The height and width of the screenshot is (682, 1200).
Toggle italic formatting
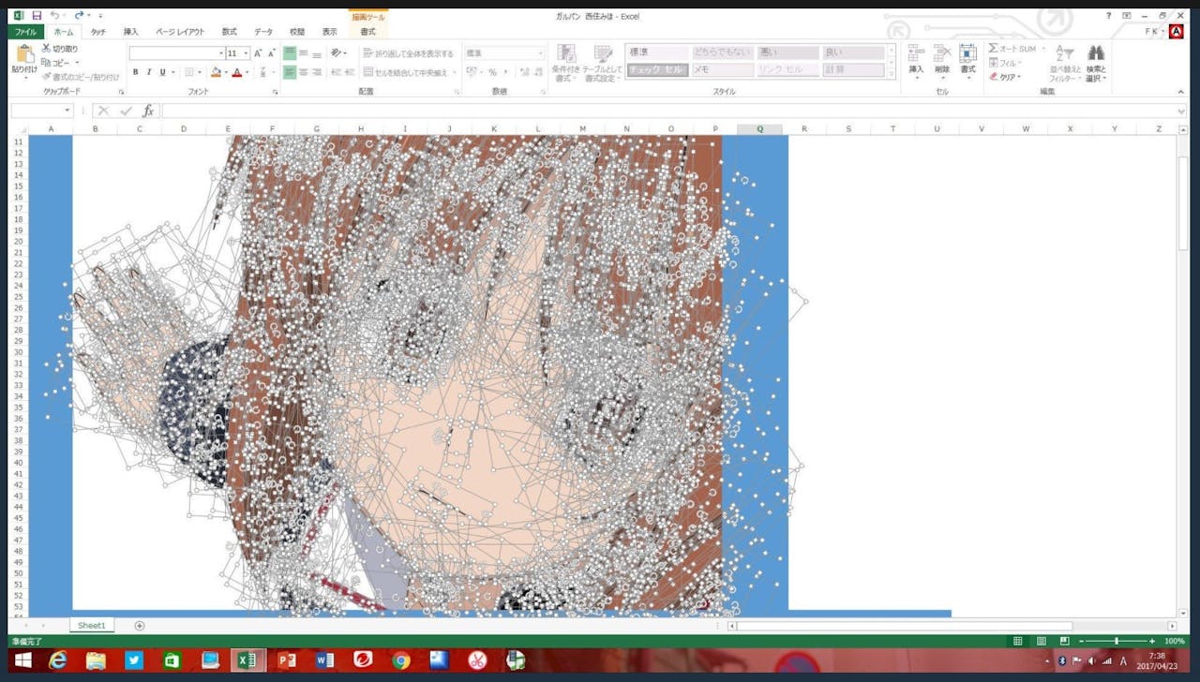(148, 72)
